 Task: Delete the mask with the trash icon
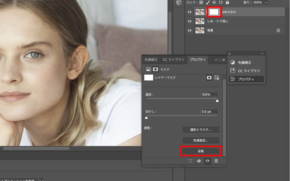pos(216,161)
